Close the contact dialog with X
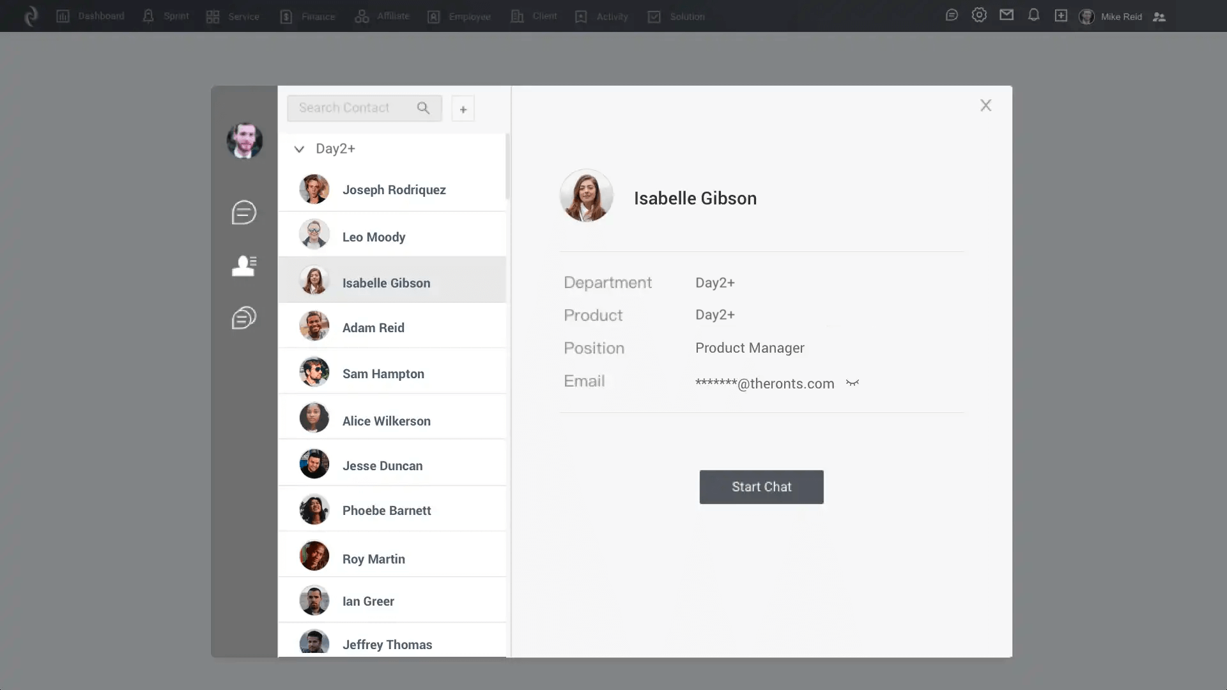 click(985, 105)
